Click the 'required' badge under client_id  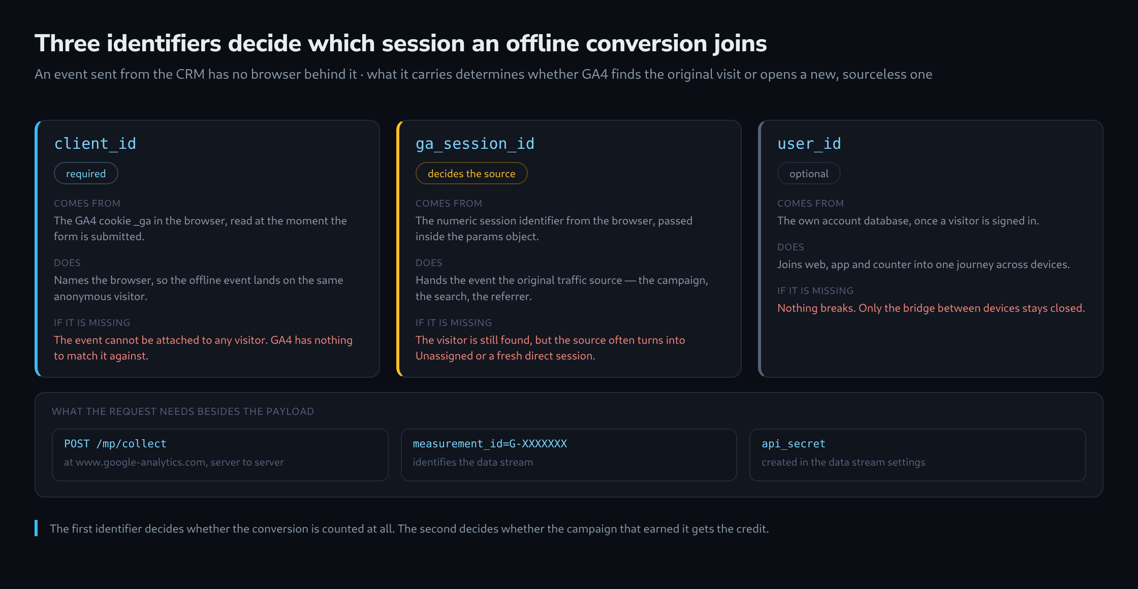pyautogui.click(x=86, y=174)
